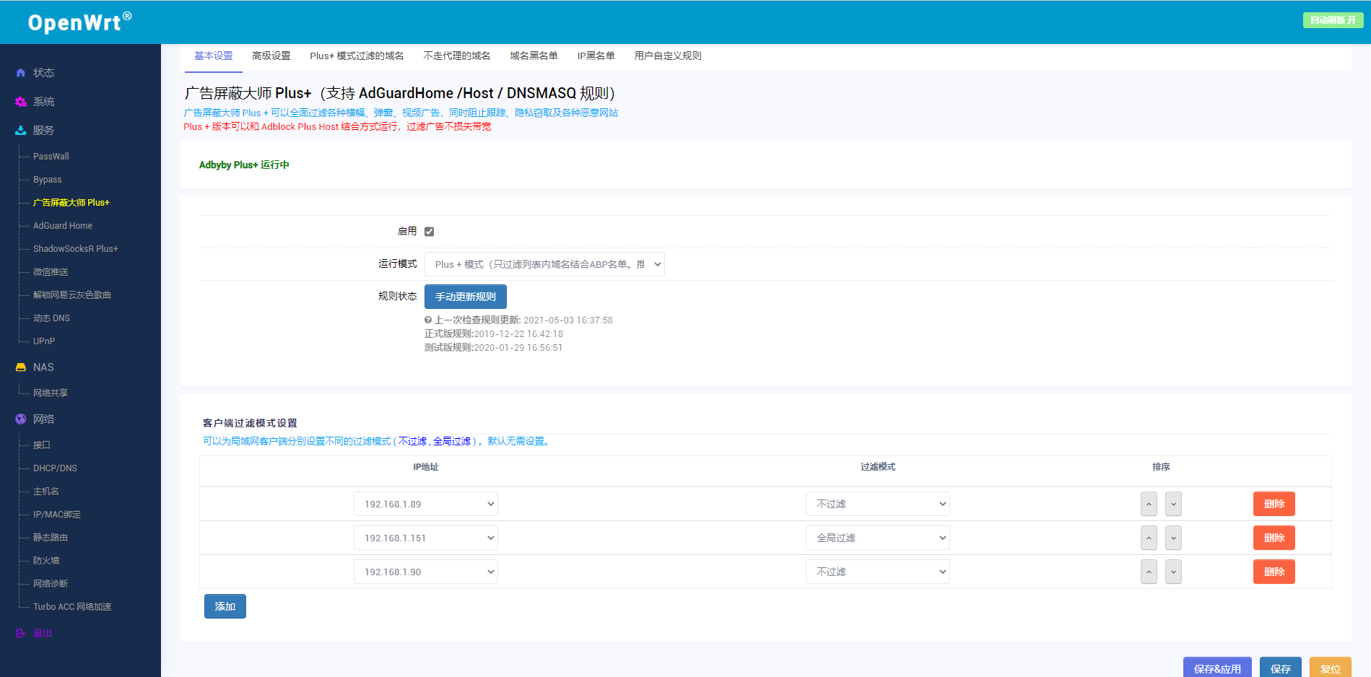Open 主机名 in sidebar
This screenshot has height=677, width=1371.
46,492
